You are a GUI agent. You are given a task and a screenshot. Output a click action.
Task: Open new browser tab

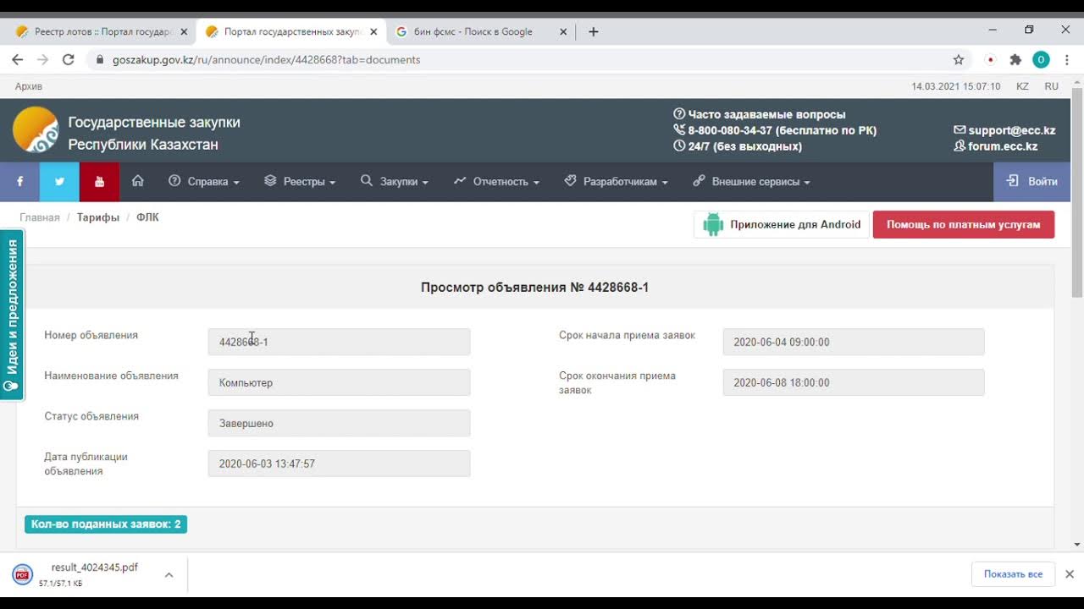(594, 31)
